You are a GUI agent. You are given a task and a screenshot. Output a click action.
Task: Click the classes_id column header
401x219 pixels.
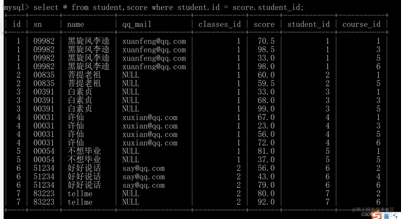tap(220, 24)
